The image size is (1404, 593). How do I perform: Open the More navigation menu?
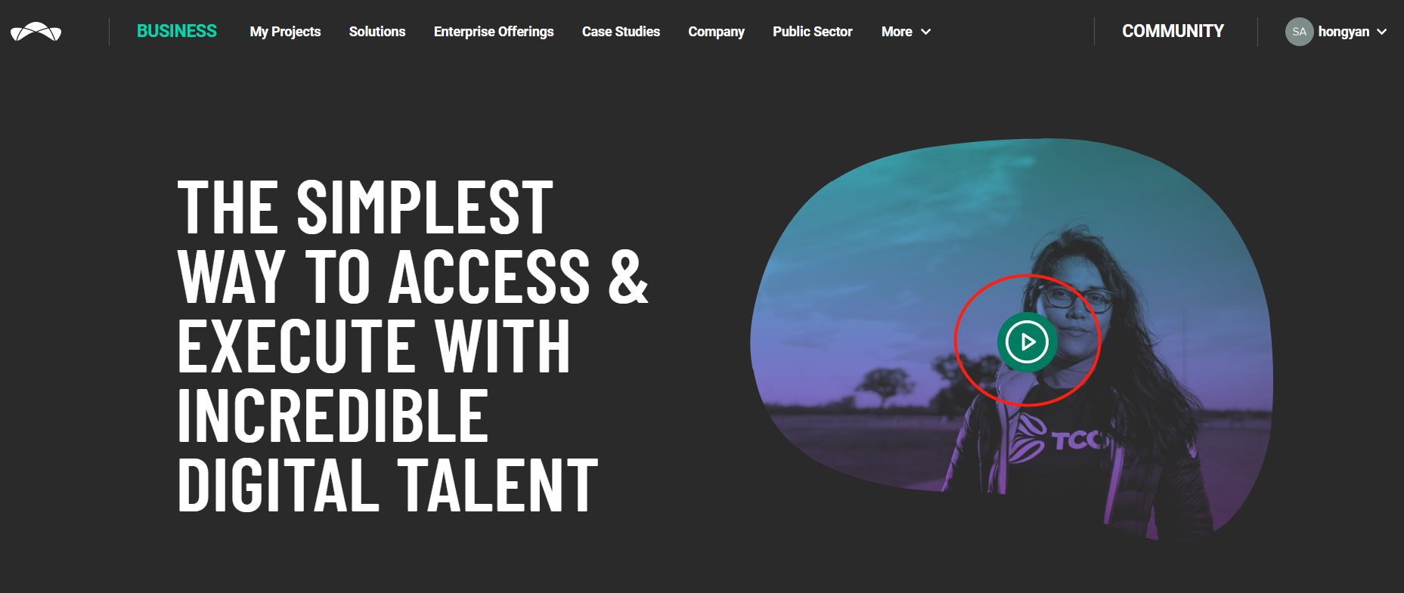(x=906, y=32)
